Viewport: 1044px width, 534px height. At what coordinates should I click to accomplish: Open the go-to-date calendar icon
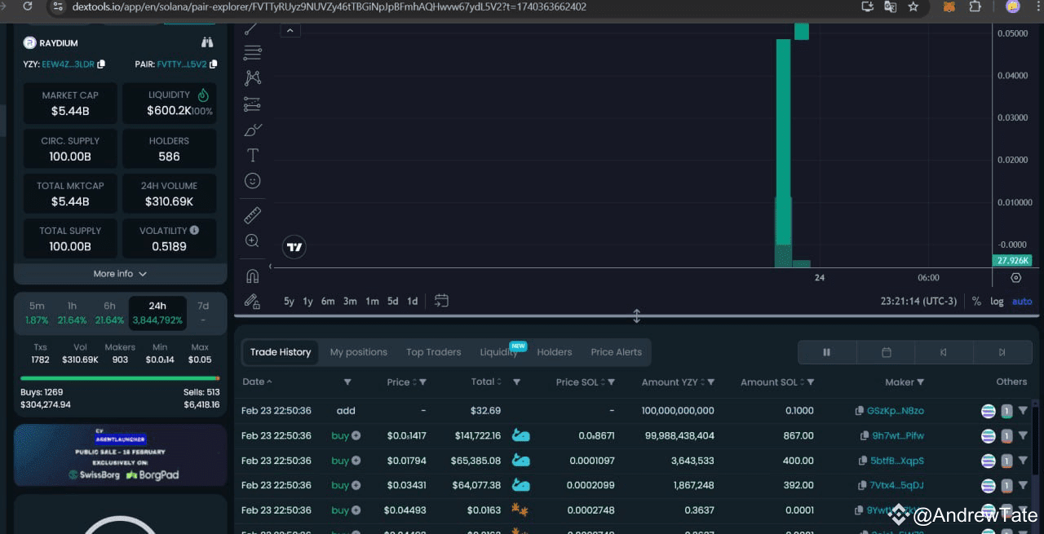[441, 301]
